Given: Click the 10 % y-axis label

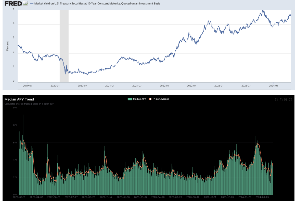Looking at the screenshot, I should pos(15,108).
